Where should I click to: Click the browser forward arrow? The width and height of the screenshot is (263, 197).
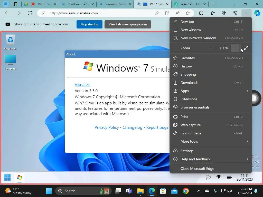point(18,13)
